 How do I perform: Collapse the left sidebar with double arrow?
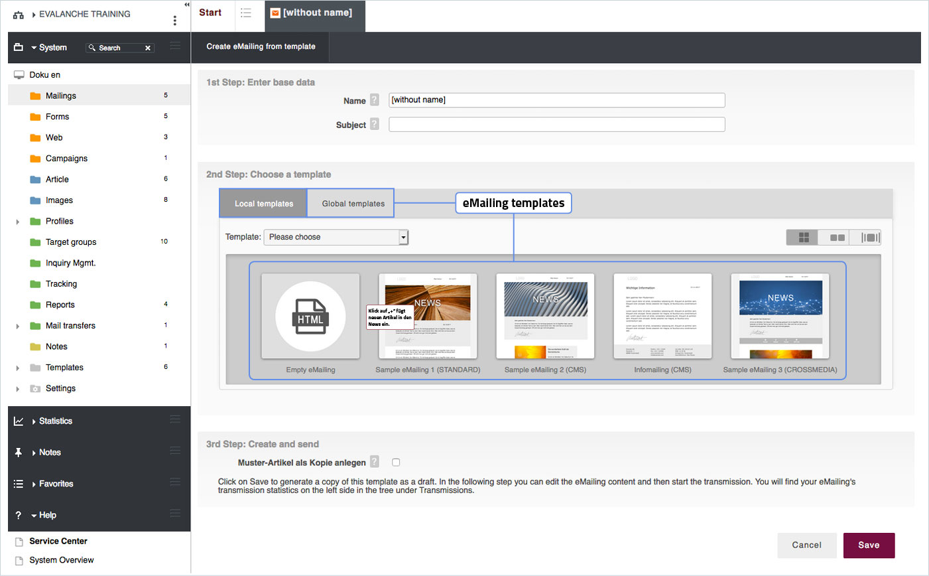186,5
